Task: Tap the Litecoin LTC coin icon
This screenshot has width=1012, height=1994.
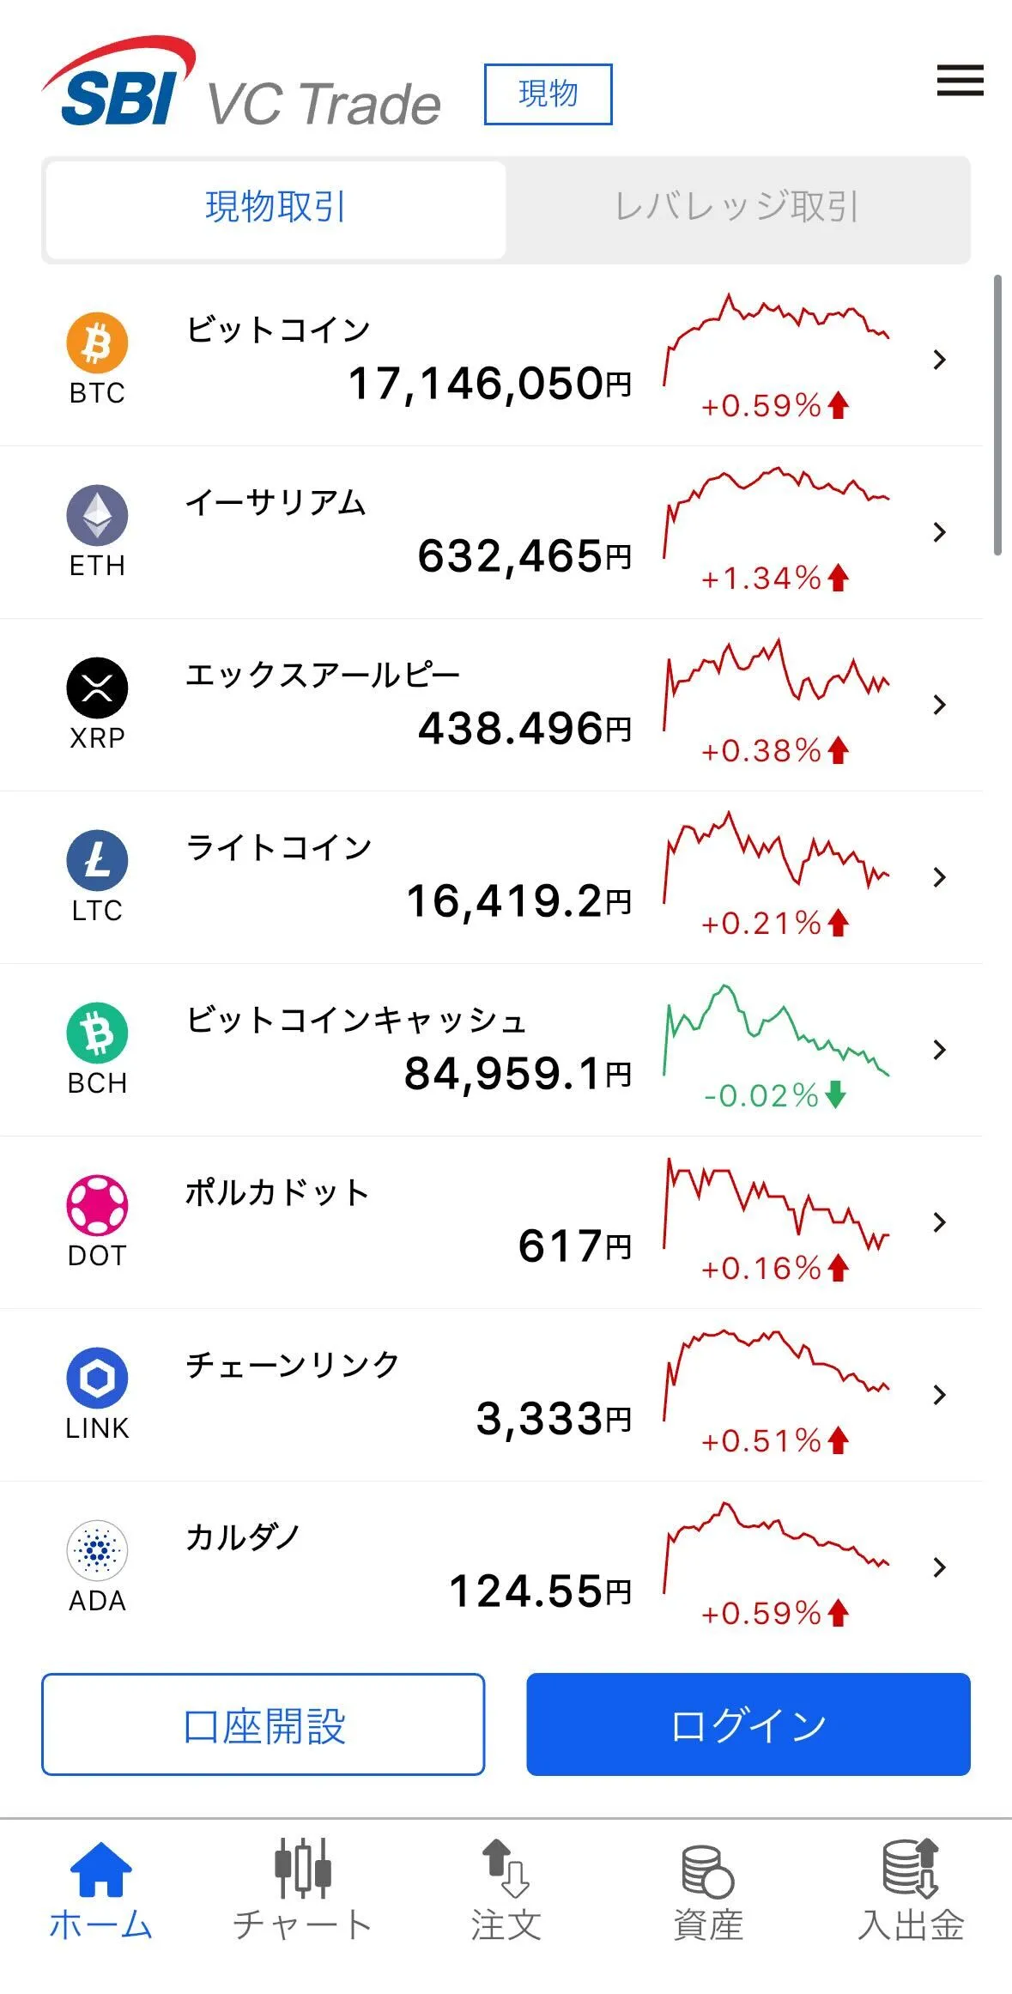Action: 97,860
